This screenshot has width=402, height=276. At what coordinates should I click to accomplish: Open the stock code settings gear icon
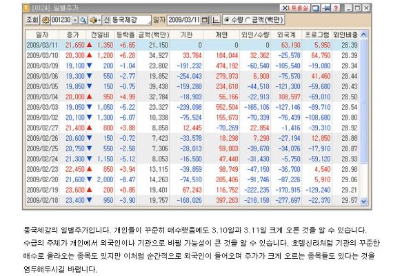[x=46, y=20]
